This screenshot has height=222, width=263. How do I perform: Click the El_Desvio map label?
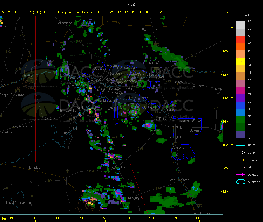pos(68,111)
